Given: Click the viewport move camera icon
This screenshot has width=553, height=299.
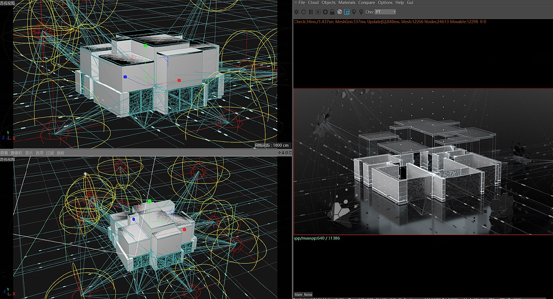Looking at the screenshot, I should [279, 153].
